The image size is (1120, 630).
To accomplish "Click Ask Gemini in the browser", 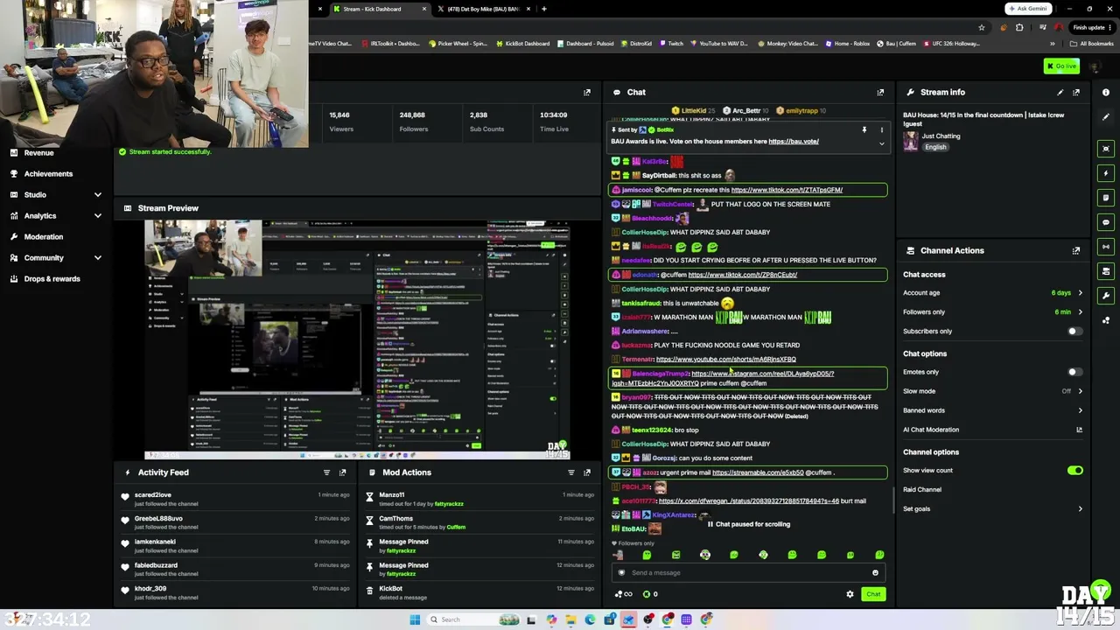I will click(1027, 9).
